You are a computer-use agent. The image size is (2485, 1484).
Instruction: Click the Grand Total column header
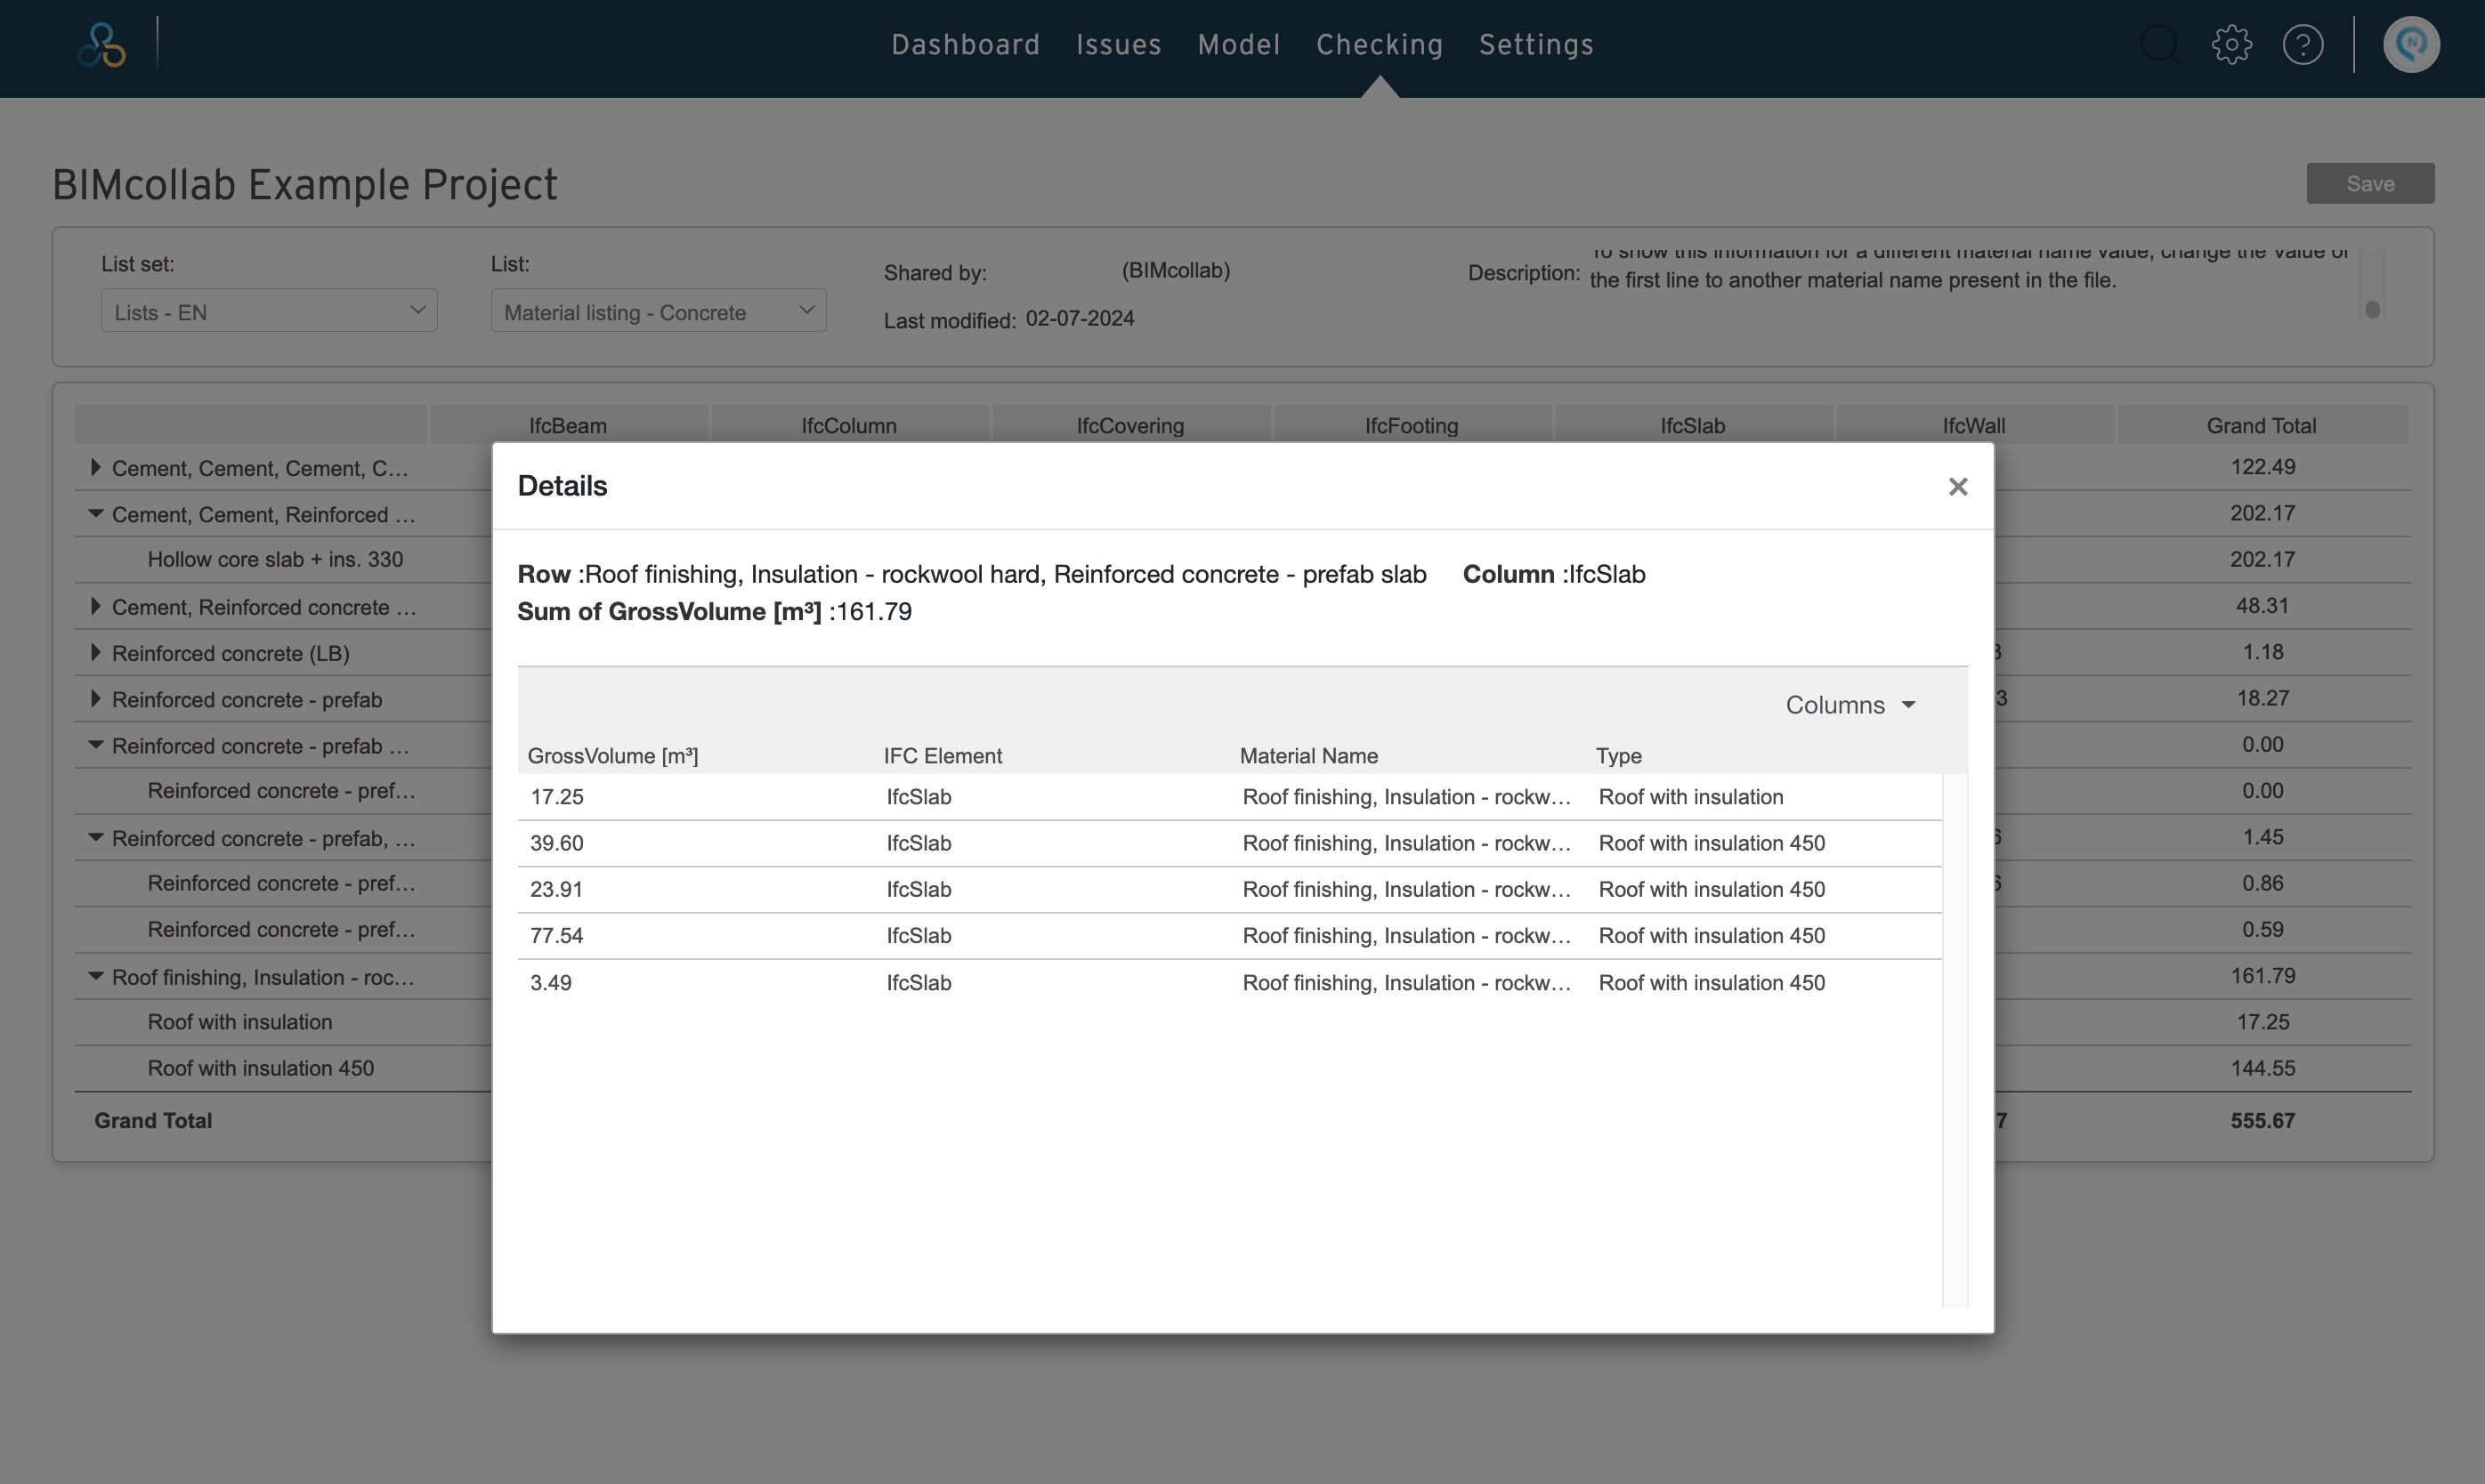point(2262,426)
